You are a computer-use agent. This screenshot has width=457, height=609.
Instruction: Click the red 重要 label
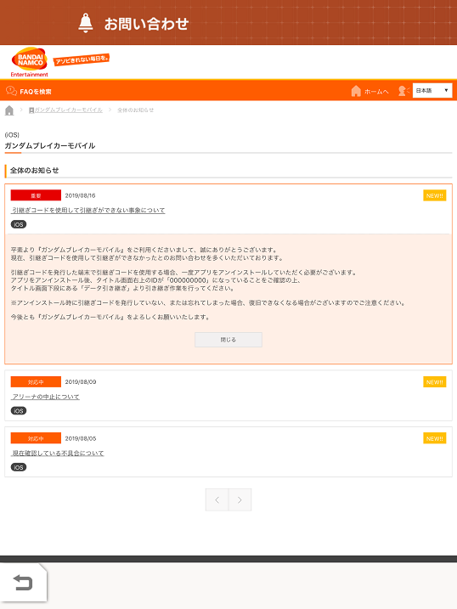tap(36, 195)
